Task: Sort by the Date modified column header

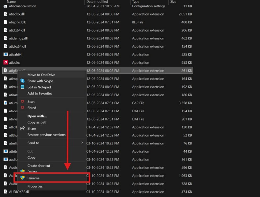Action: pos(97,2)
